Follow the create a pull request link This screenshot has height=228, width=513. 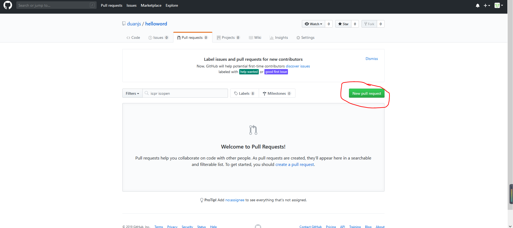pyautogui.click(x=295, y=164)
